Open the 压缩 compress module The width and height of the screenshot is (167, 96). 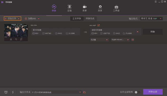click(x=69, y=8)
